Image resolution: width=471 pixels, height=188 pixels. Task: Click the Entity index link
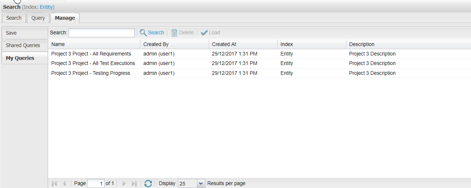click(46, 7)
